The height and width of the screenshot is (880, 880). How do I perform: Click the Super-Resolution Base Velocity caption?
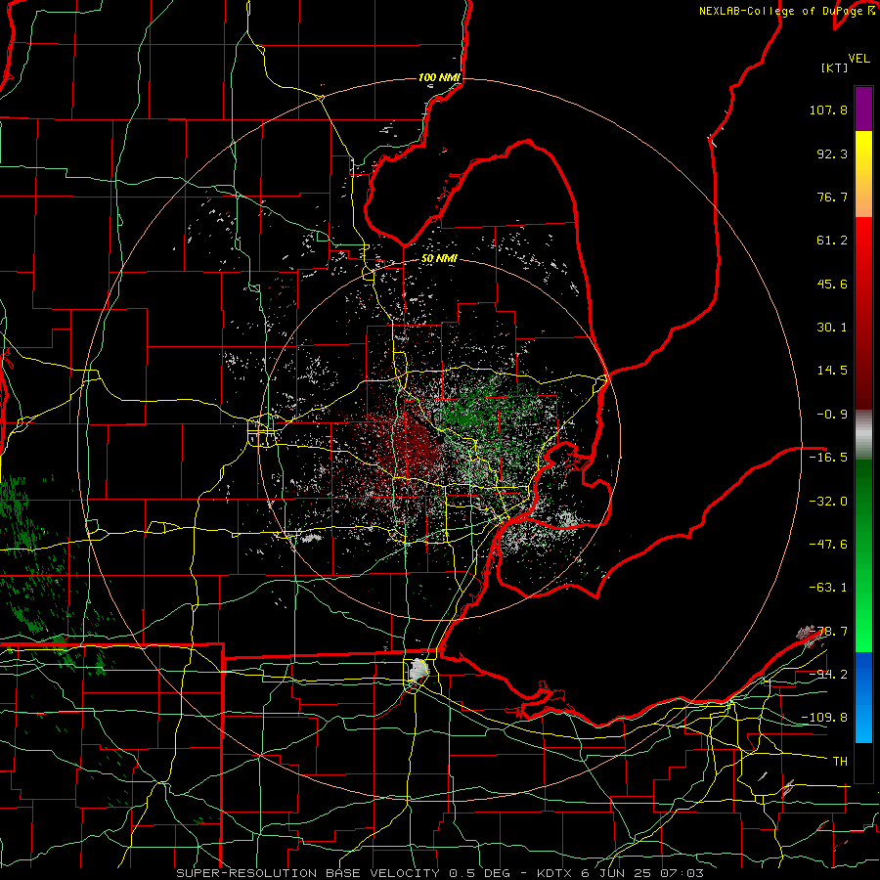[x=439, y=873]
